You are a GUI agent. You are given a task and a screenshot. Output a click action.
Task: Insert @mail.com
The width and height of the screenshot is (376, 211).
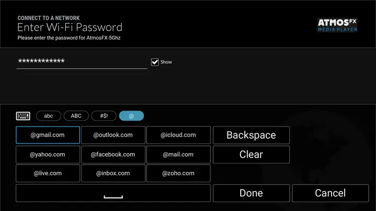coord(179,155)
